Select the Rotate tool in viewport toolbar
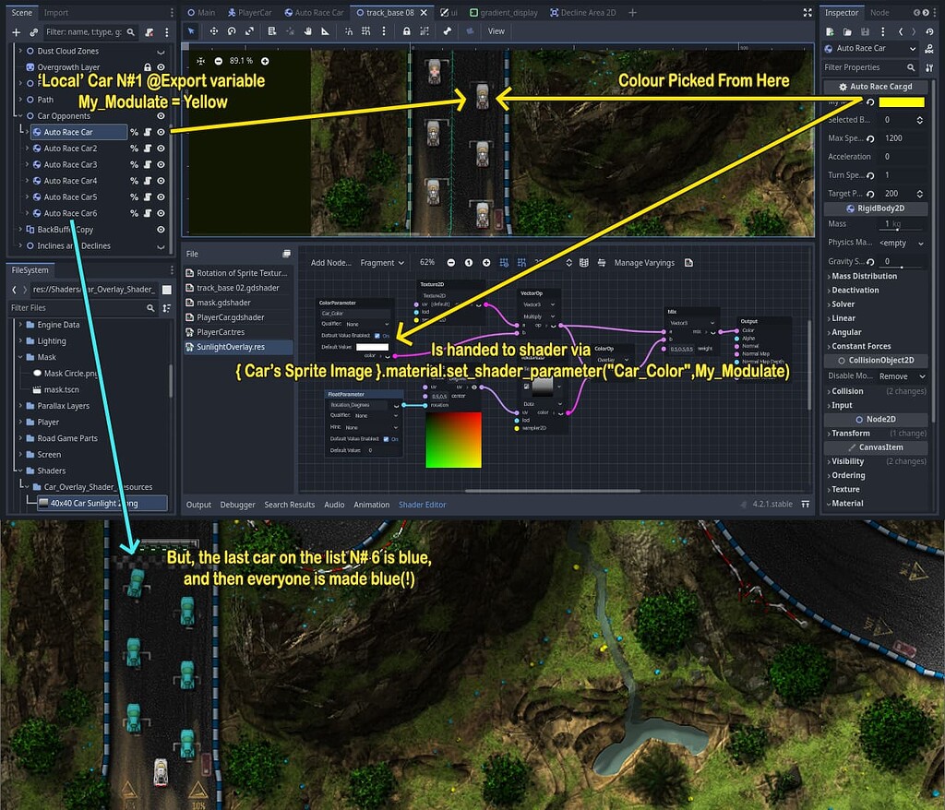Viewport: 945px width, 810px height. (x=233, y=30)
